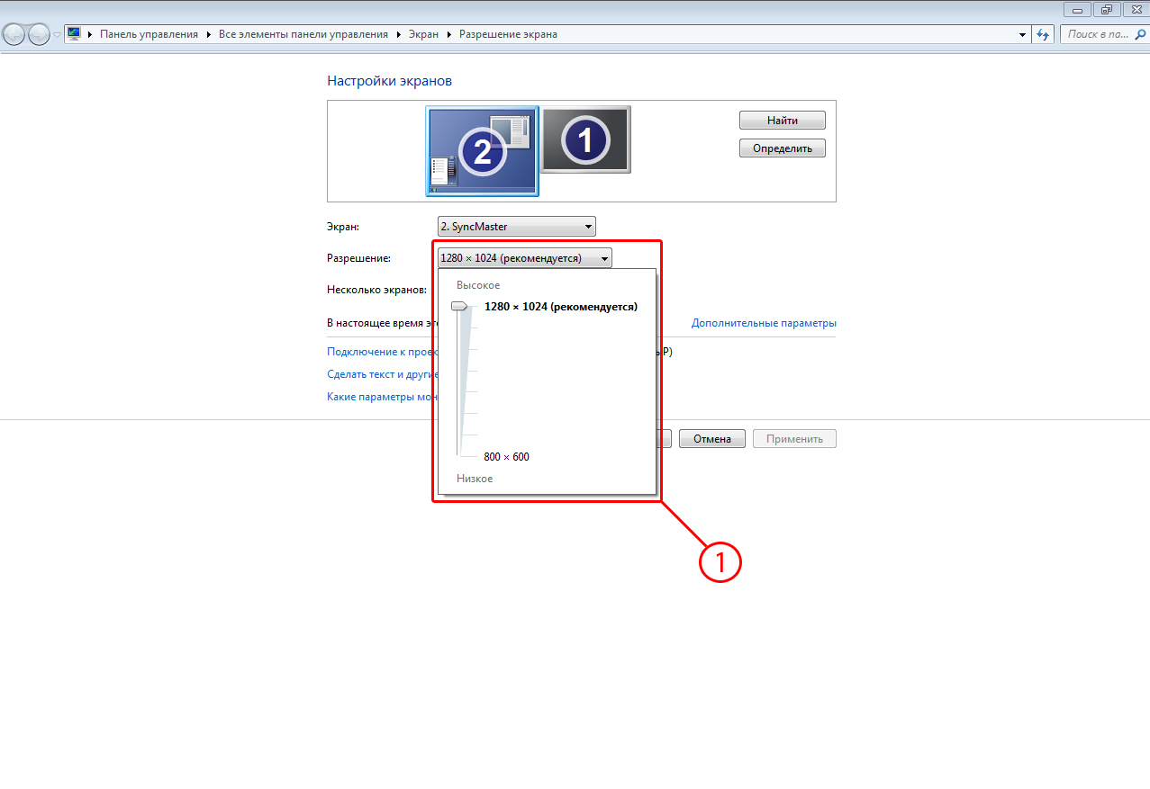Go to Панель управления breadcrumb
The width and height of the screenshot is (1150, 789).
pyautogui.click(x=149, y=34)
